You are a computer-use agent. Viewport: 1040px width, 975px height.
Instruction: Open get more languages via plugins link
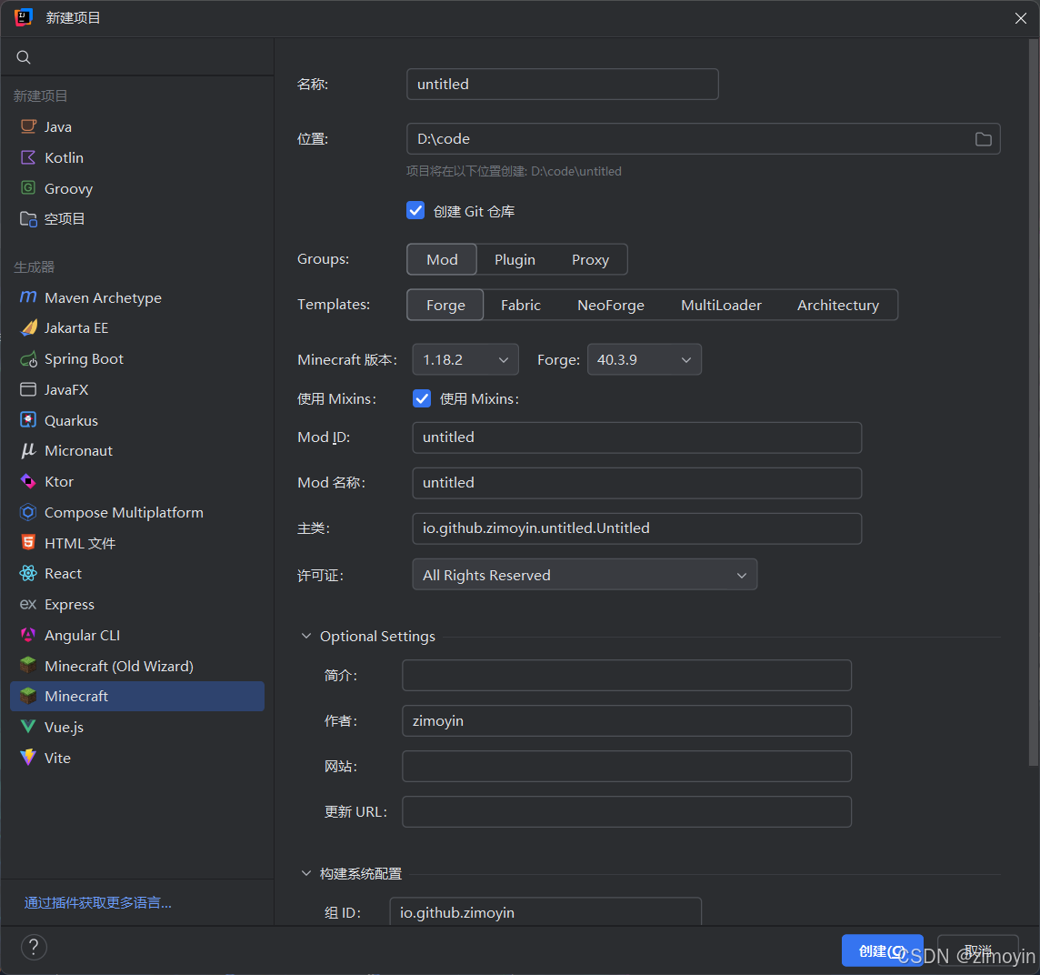point(97,902)
